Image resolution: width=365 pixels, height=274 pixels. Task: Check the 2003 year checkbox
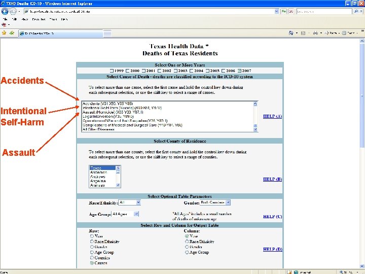175,71
